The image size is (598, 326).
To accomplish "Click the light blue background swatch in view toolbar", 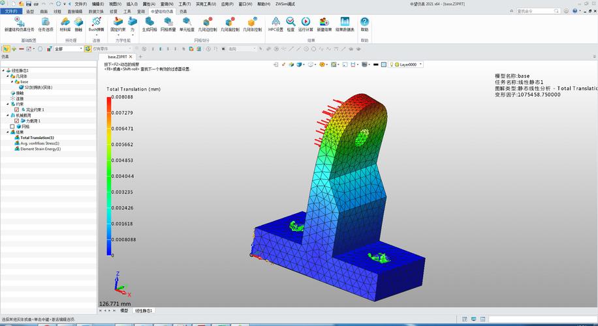I will (x=384, y=65).
